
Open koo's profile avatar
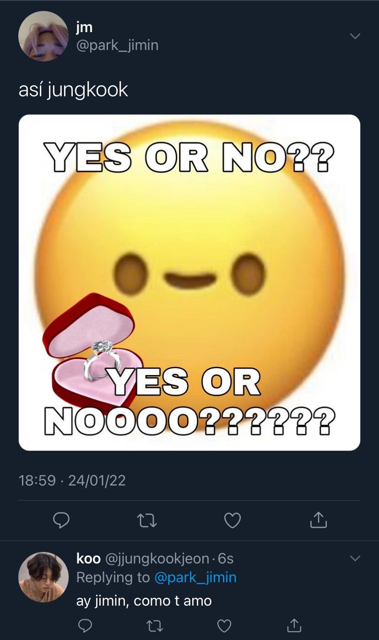coord(43,577)
